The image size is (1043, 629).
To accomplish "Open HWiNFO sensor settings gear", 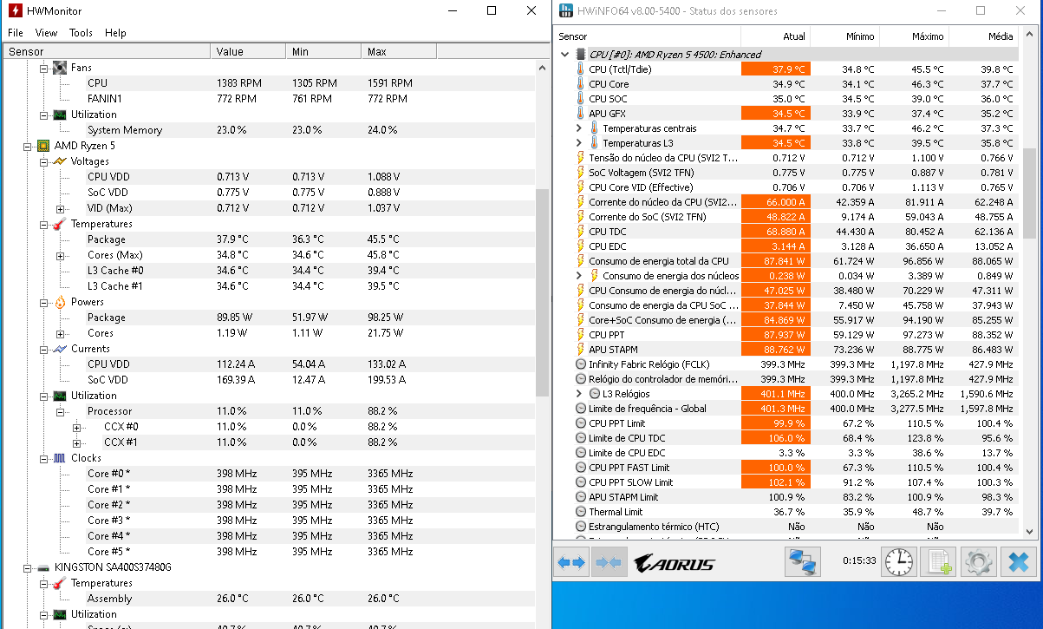I will (x=978, y=562).
